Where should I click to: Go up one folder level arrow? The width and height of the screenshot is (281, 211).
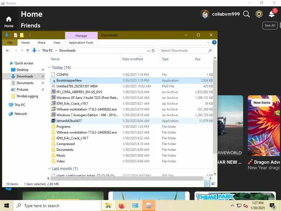pos(28,51)
